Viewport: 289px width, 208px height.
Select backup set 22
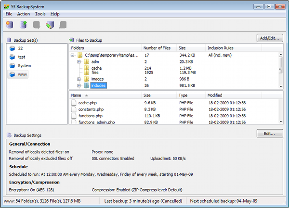pos(20,49)
